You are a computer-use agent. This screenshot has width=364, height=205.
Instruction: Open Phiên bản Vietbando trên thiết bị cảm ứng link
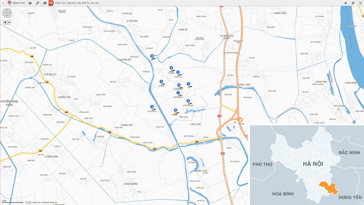[x=77, y=3]
